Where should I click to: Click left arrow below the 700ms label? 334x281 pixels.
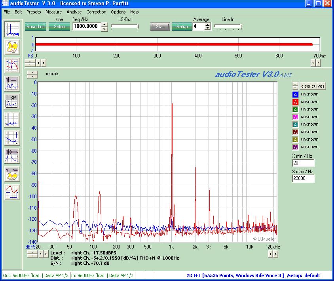pyautogui.click(x=313, y=63)
